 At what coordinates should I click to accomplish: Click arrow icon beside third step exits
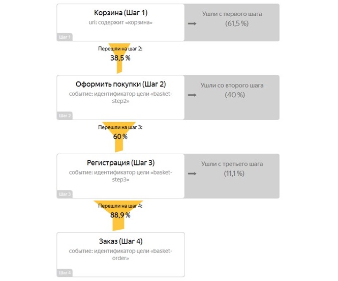192,174
